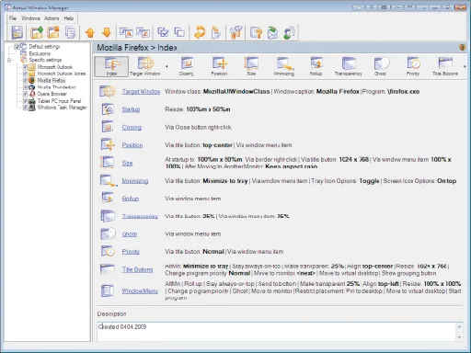Switch to the Position tab
Viewport: 471px width, 353px height.
pyautogui.click(x=219, y=66)
